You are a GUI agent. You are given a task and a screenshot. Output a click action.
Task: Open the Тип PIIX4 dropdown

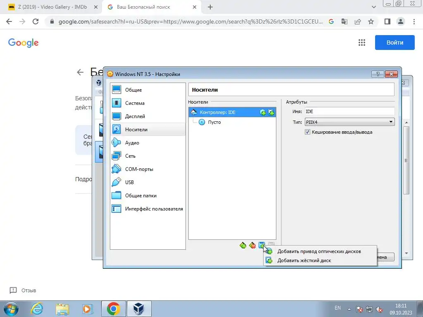point(349,122)
